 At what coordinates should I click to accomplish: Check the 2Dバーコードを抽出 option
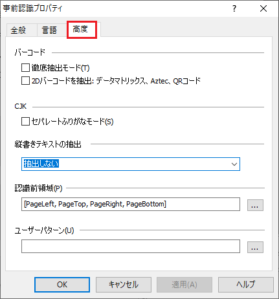25,81
